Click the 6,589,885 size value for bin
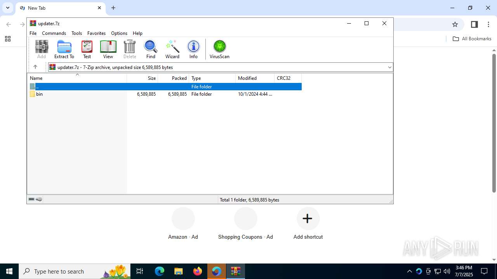Viewport: 497px width, 279px height. click(146, 94)
